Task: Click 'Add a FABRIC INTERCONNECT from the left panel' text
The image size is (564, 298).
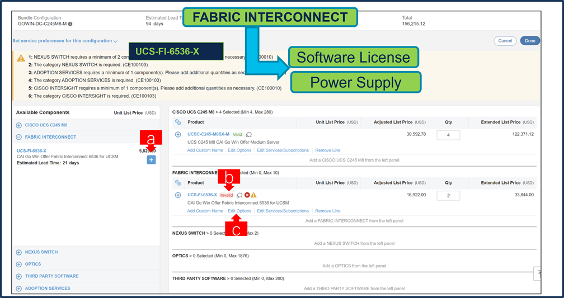Action: [354, 221]
